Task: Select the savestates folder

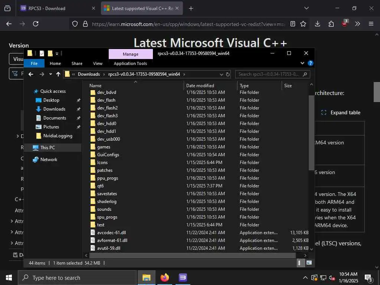Action: [107, 194]
